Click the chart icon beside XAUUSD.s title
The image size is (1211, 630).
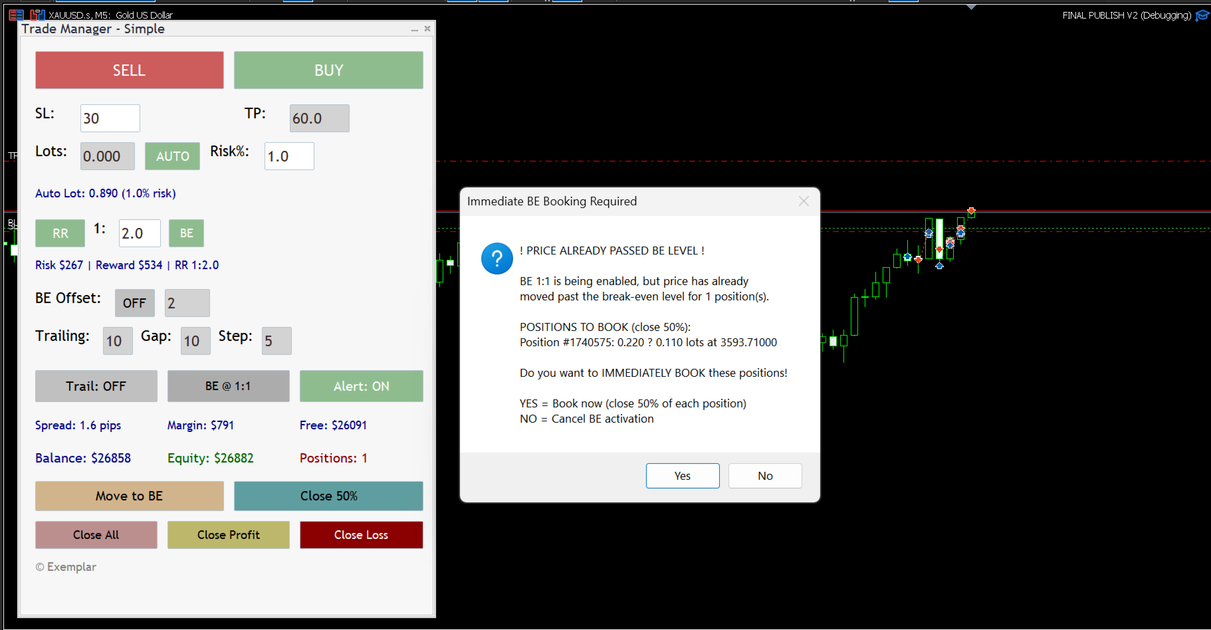tap(38, 15)
